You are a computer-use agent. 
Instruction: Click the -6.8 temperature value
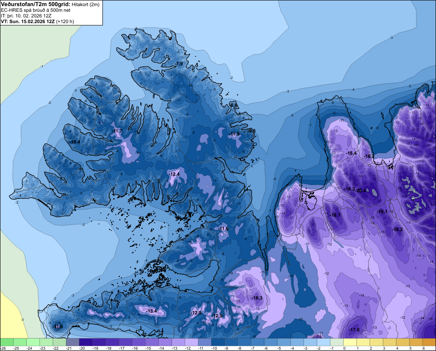[234, 105]
